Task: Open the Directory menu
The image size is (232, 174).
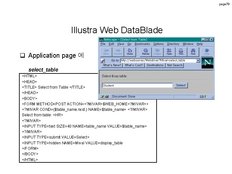Action: 173,44
